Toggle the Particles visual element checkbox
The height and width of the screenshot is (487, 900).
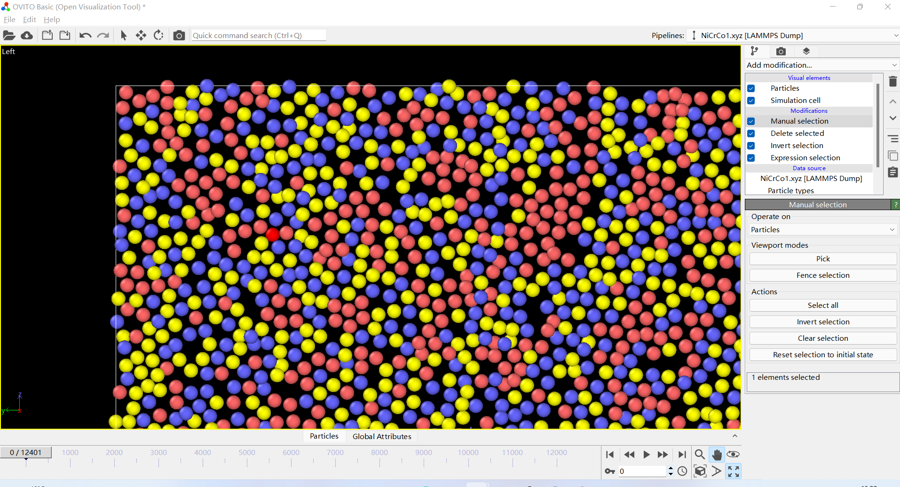point(751,88)
